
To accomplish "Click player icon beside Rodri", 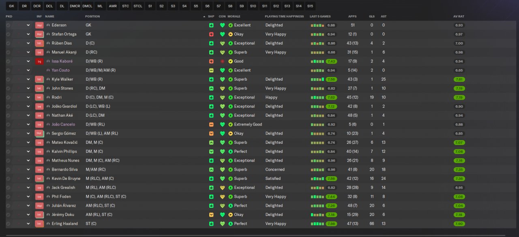I will 48,97.
